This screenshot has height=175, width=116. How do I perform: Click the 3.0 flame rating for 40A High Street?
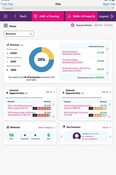pyautogui.click(x=98, y=115)
